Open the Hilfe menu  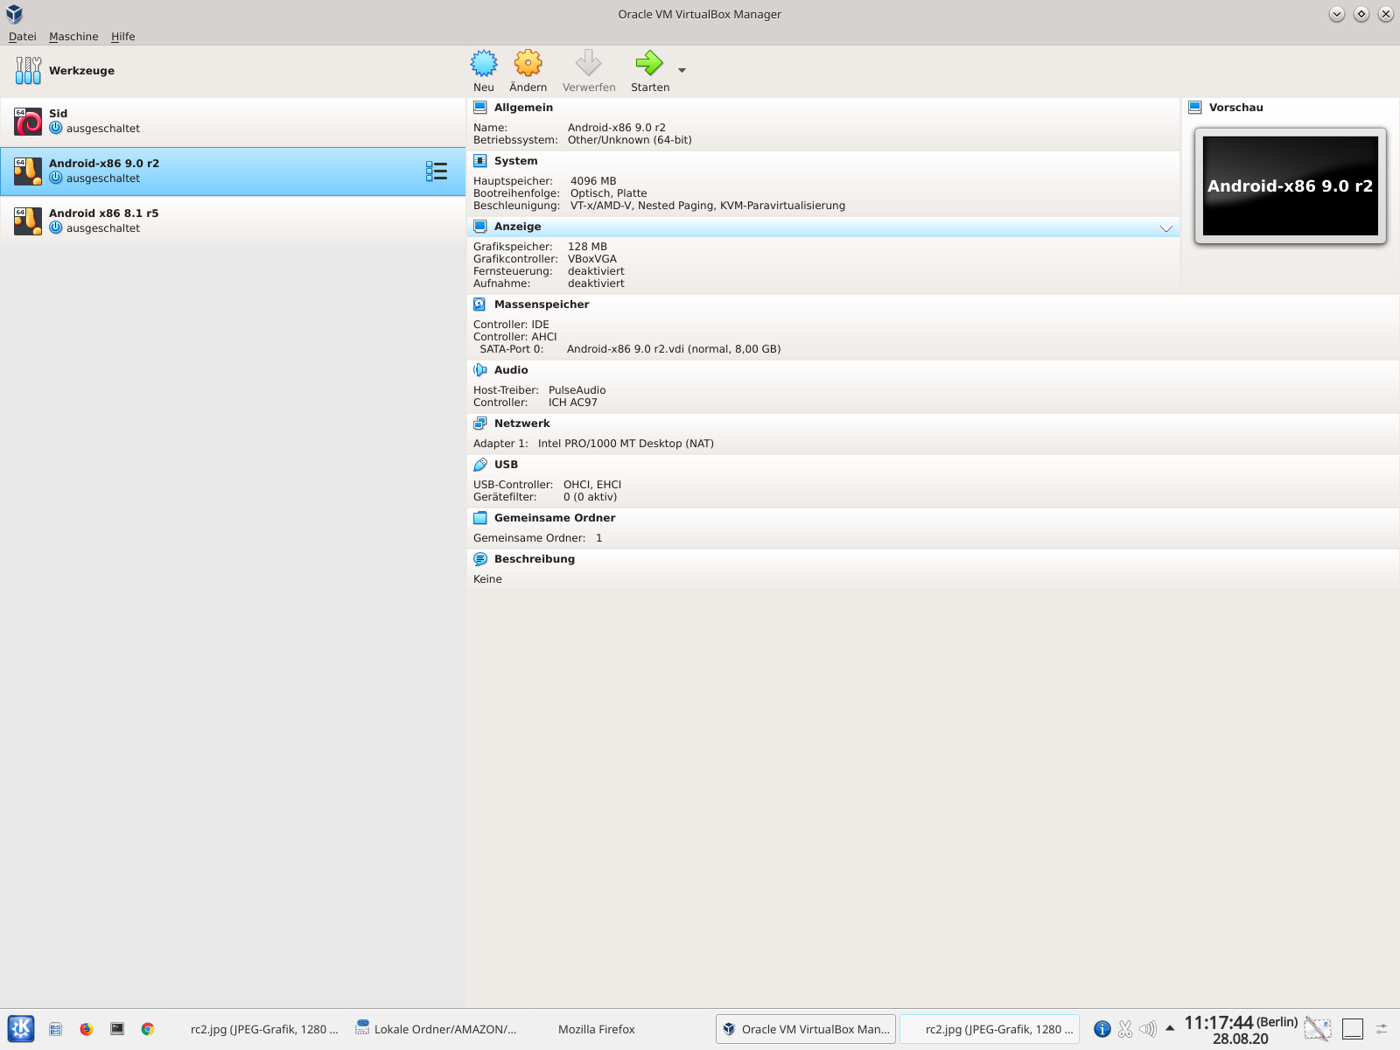point(123,37)
